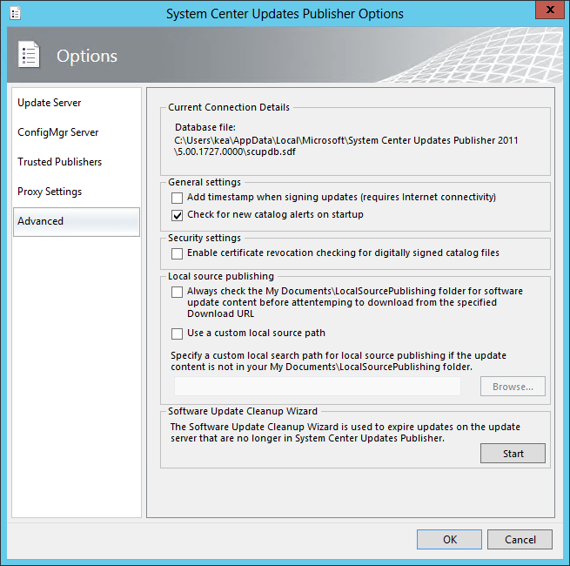
Task: Click the 'Software Update Cleanup Wizard' group title
Action: (x=243, y=411)
